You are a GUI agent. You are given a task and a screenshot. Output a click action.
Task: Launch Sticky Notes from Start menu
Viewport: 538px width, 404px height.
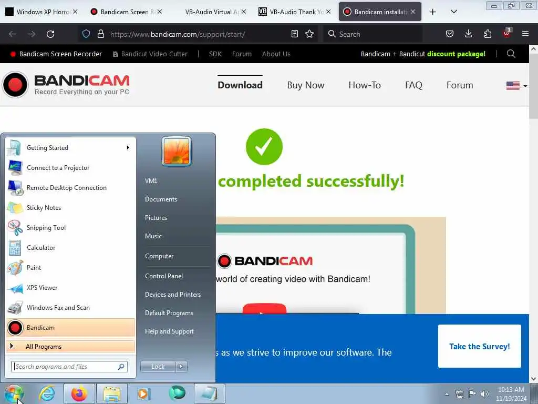pyautogui.click(x=70, y=207)
